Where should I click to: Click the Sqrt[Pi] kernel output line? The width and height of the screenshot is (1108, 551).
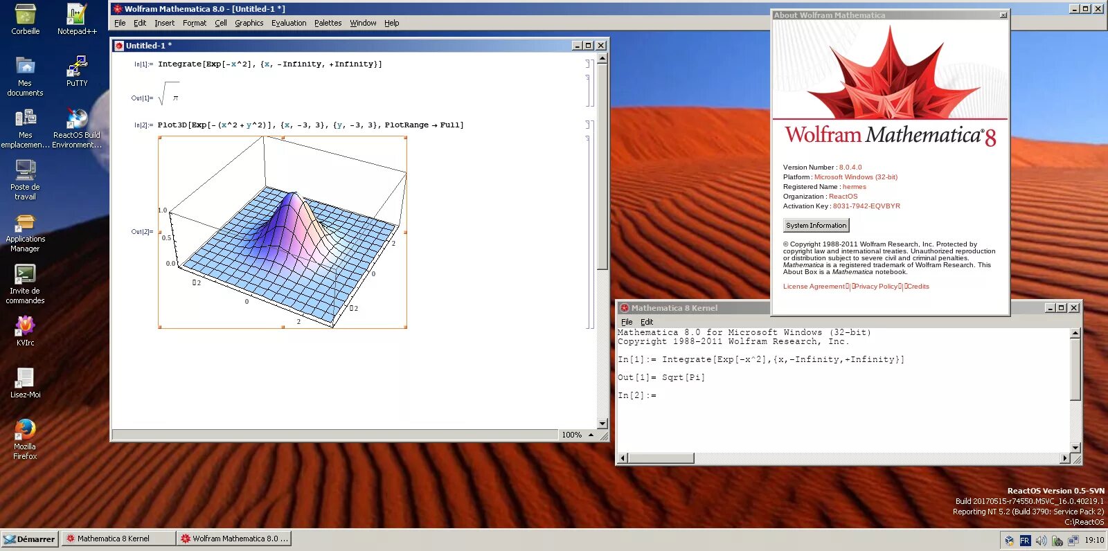click(661, 377)
